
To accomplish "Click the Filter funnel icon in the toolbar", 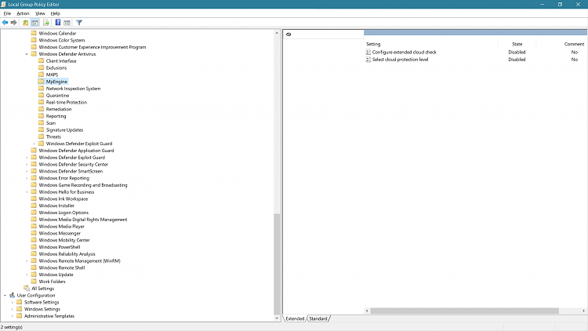I will click(x=79, y=23).
